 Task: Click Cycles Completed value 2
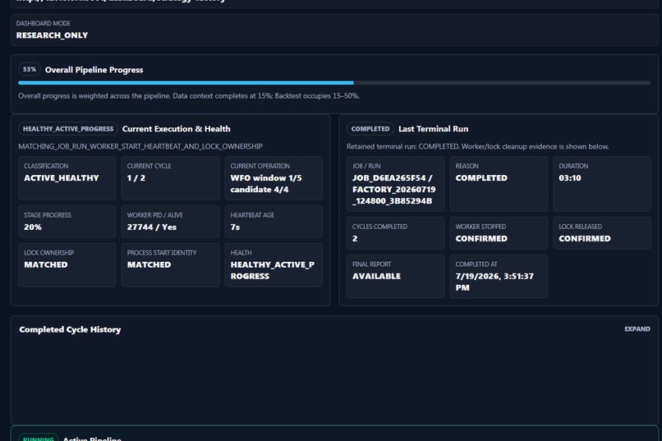(355, 239)
